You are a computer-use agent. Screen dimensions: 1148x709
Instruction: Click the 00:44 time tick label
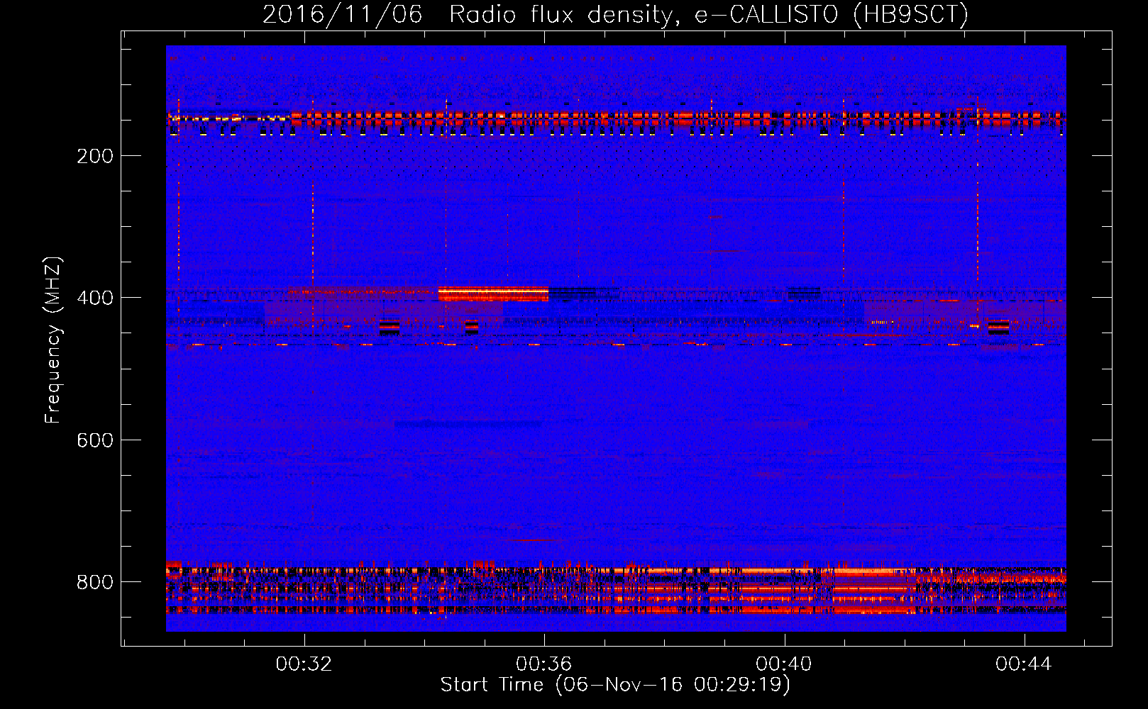[x=1024, y=664]
